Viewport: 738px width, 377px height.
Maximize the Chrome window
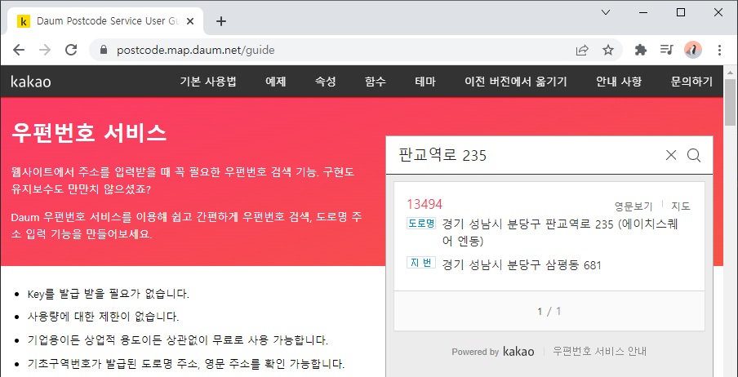pyautogui.click(x=681, y=12)
